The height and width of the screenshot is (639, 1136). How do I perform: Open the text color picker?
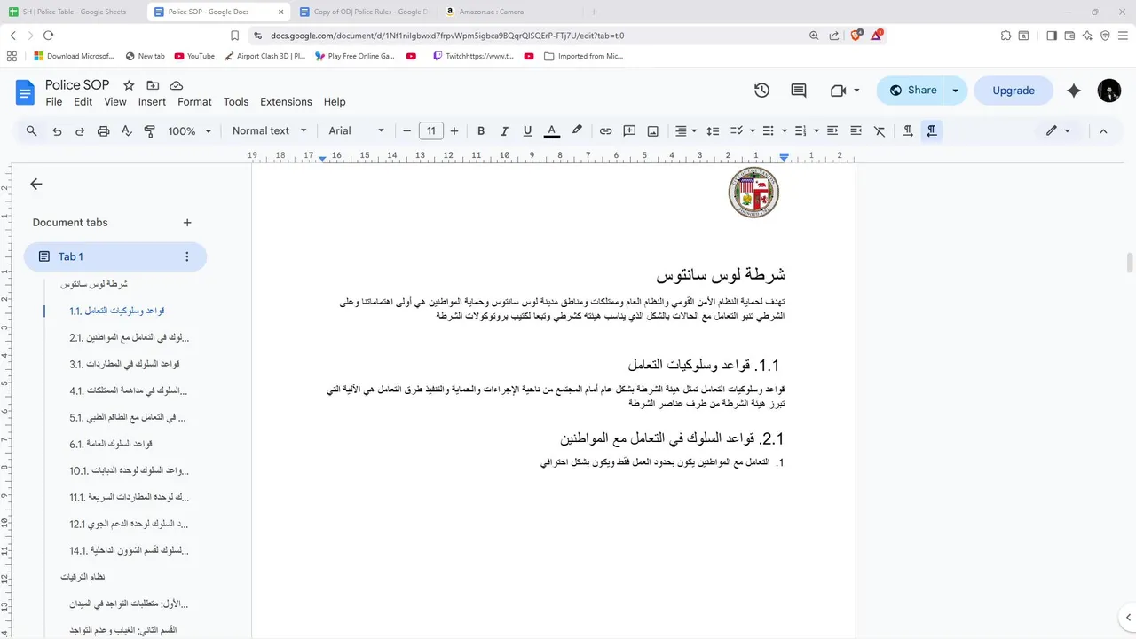pos(551,130)
